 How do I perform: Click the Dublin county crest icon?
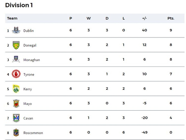pos(16,30)
